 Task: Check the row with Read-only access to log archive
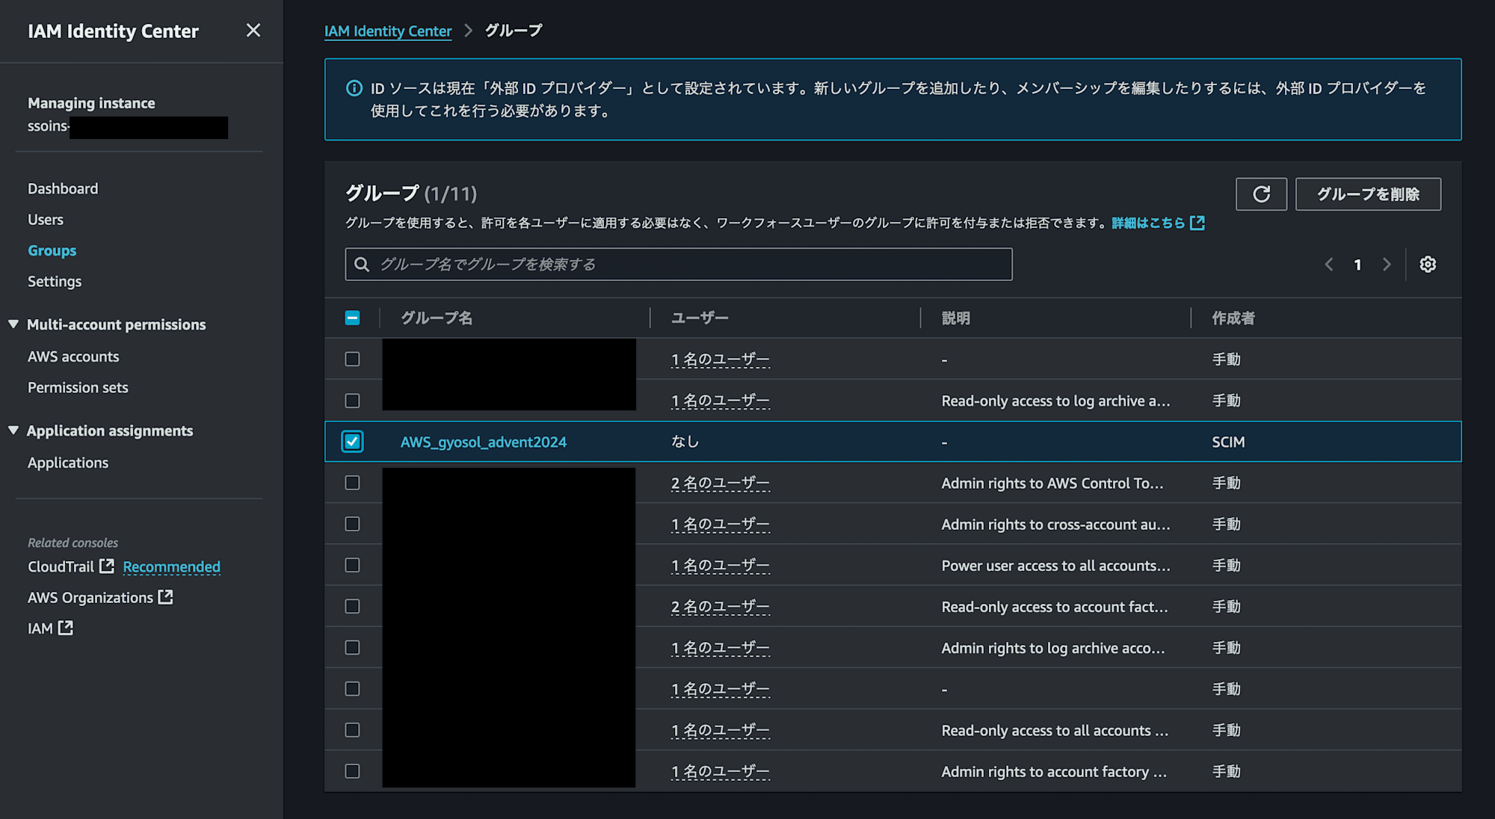352,401
